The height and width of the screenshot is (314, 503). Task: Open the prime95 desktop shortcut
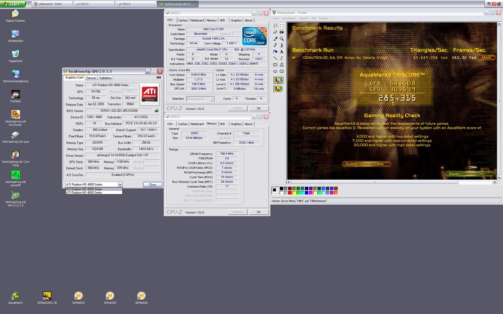pyautogui.click(x=15, y=179)
